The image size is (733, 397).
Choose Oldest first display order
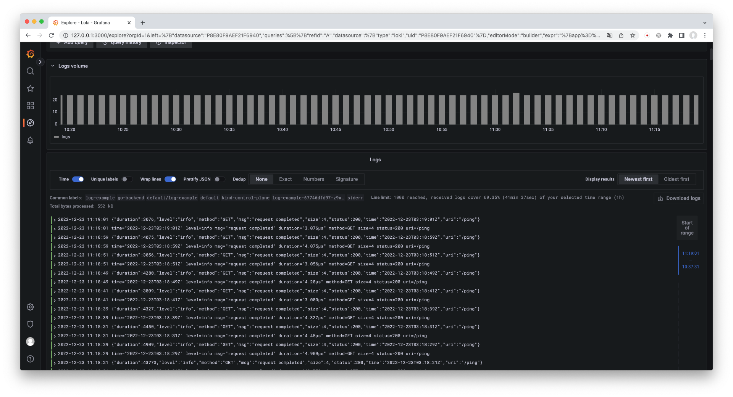676,179
